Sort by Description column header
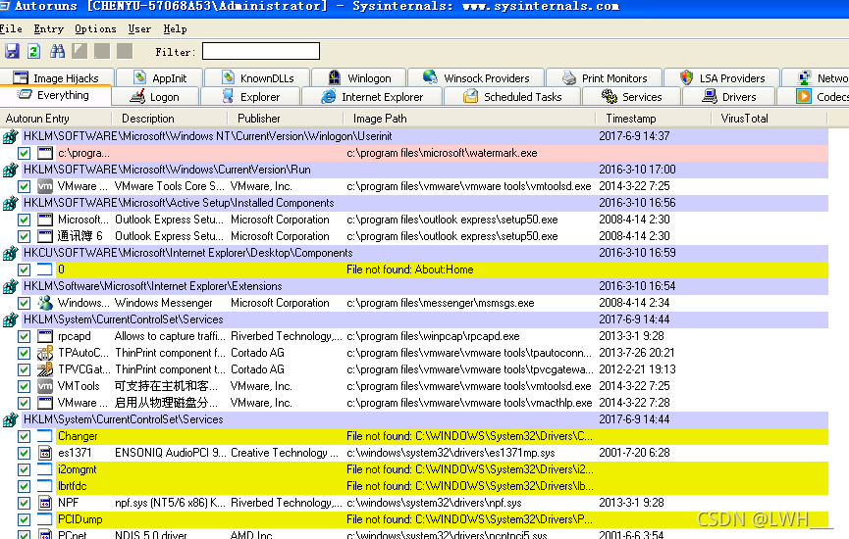Image resolution: width=849 pixels, height=539 pixels. coord(170,119)
